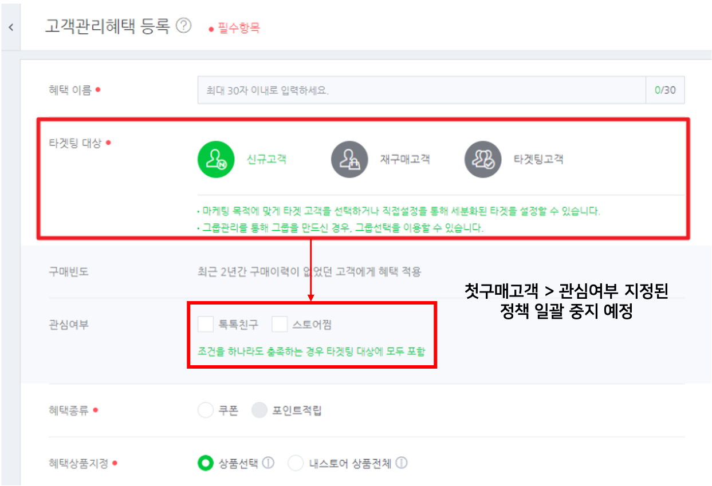
Task: Select the 상품선택 radio option
Action: (x=205, y=463)
